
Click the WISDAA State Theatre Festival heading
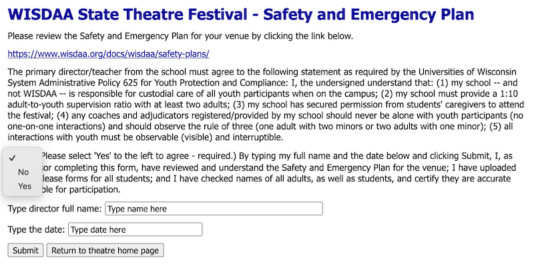click(x=241, y=15)
